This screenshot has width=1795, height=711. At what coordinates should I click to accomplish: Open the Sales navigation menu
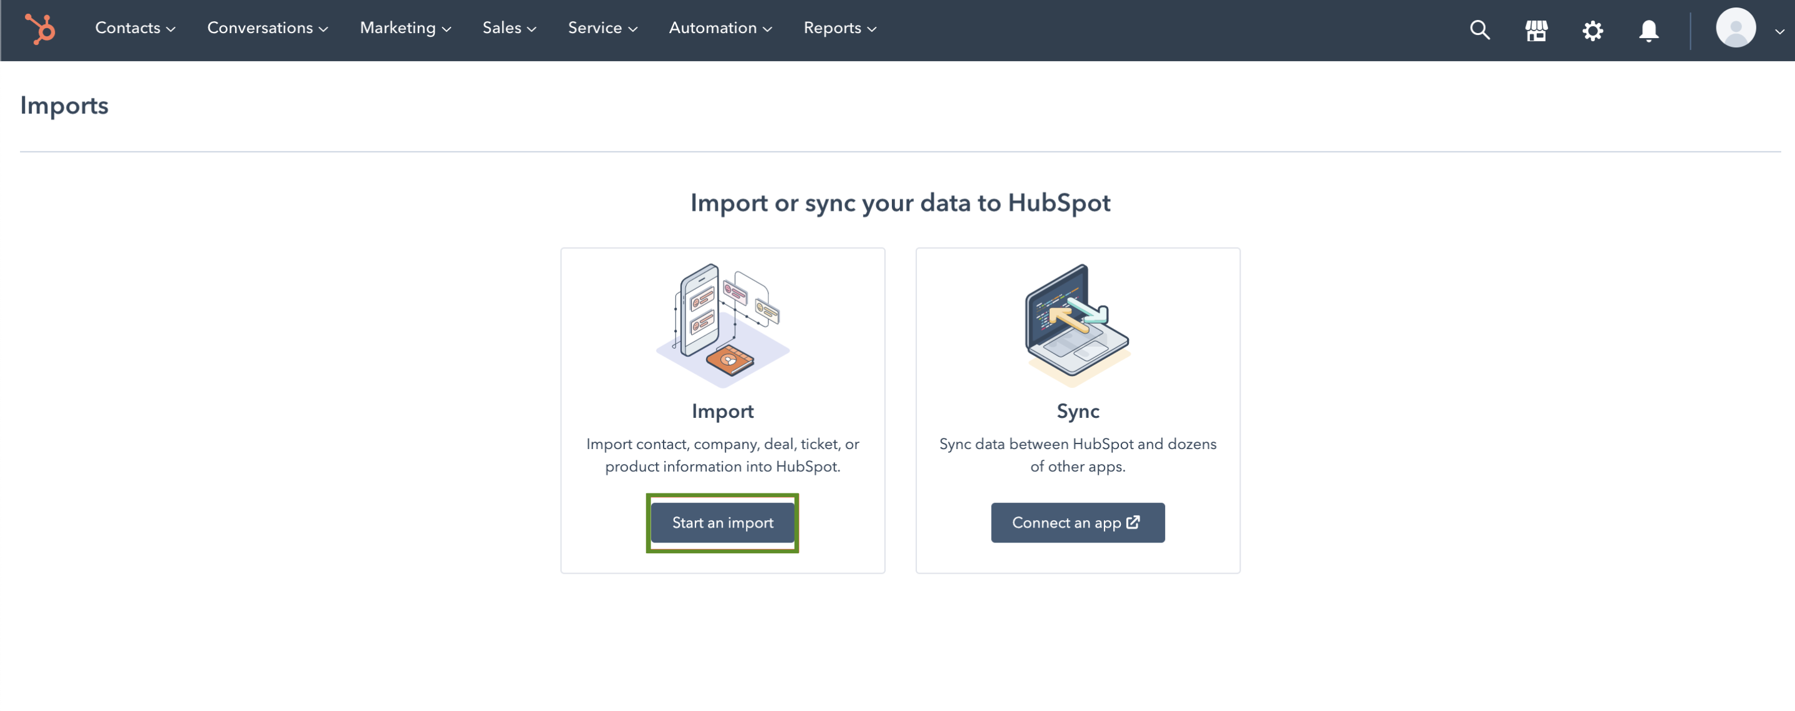(509, 28)
